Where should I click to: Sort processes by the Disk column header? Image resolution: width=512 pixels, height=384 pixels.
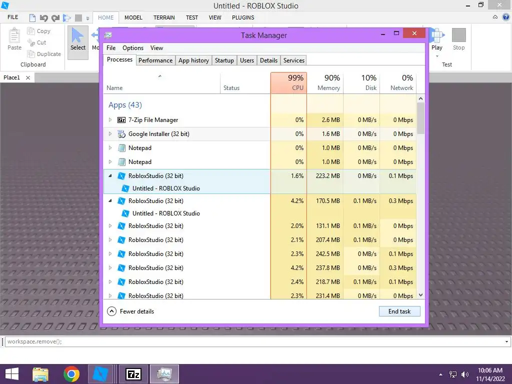coord(362,83)
